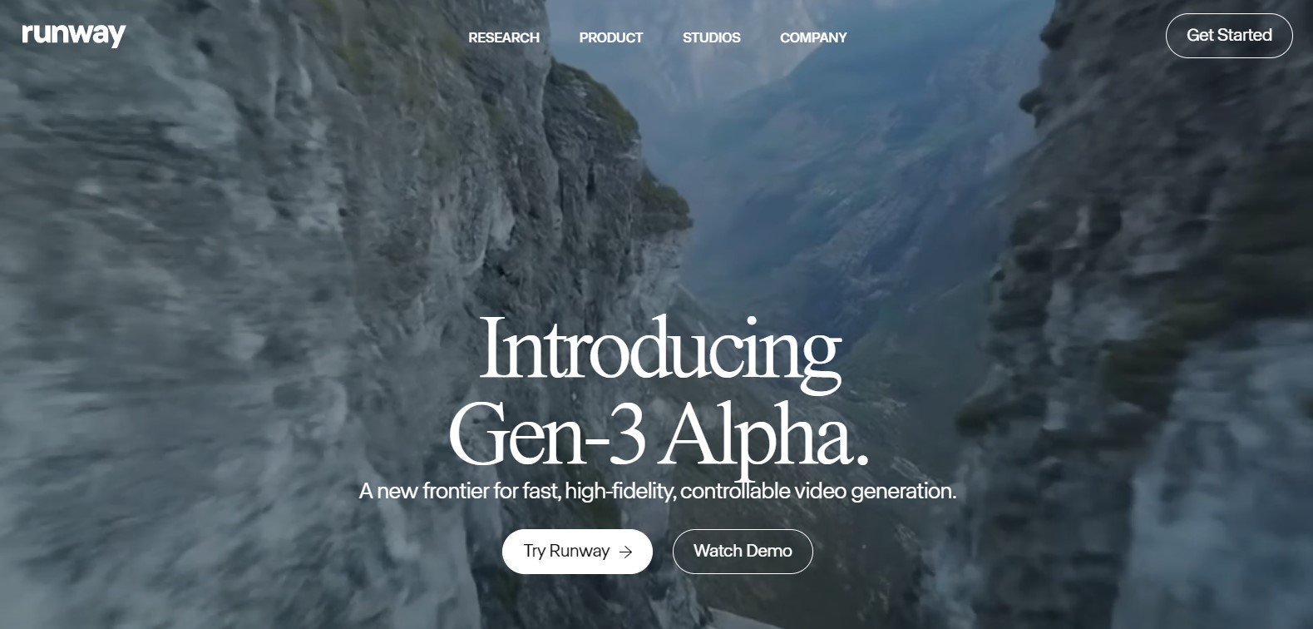Screen dimensions: 1313x629
Task: Play the demo via Watch Demo
Action: (x=743, y=552)
